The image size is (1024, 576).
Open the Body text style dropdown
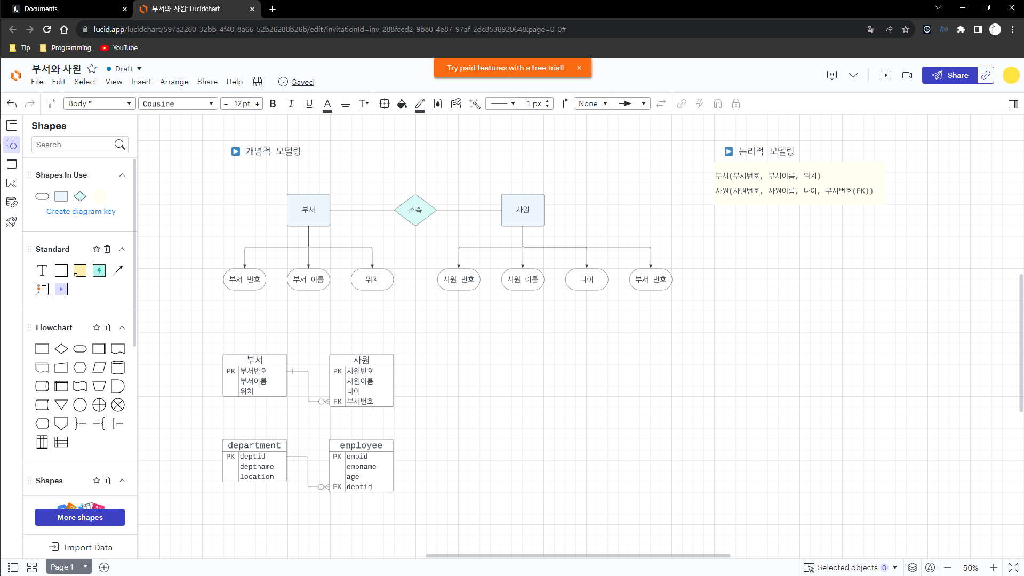click(99, 104)
